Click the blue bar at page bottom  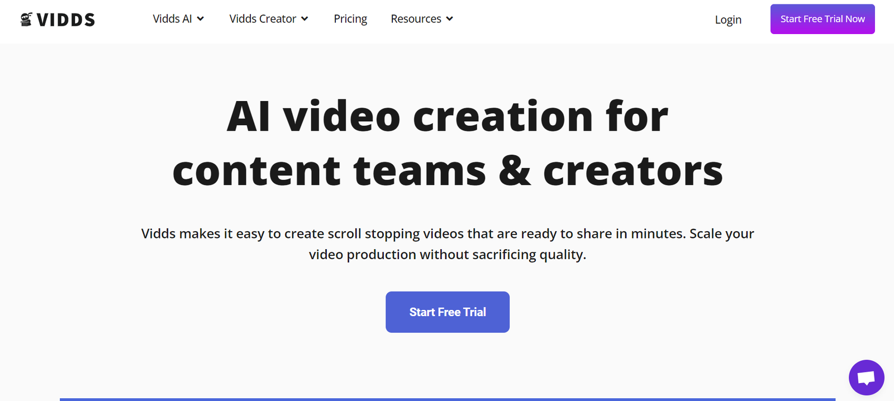pos(447,399)
